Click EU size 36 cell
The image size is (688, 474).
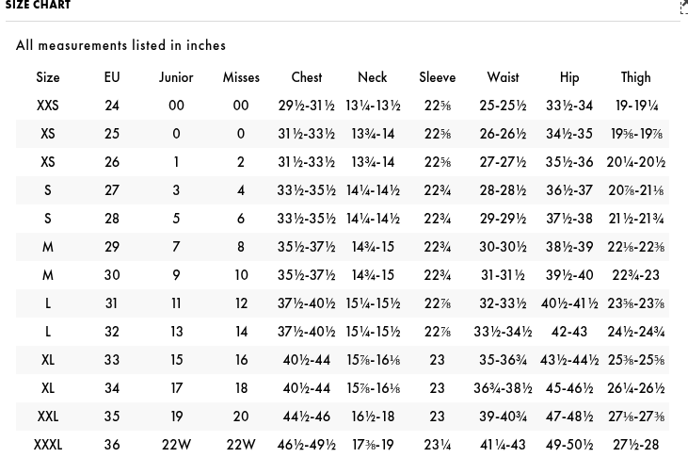click(112, 445)
